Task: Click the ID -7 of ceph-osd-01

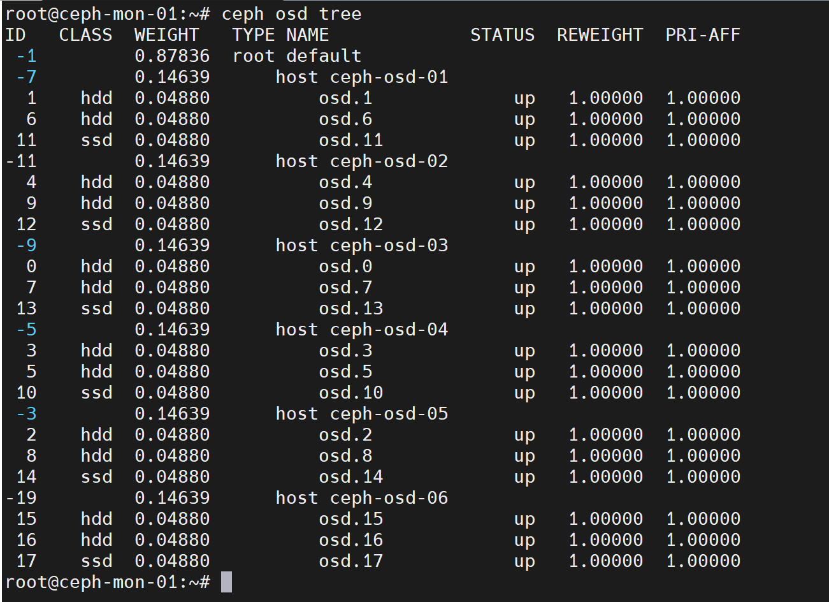Action: click(x=27, y=77)
